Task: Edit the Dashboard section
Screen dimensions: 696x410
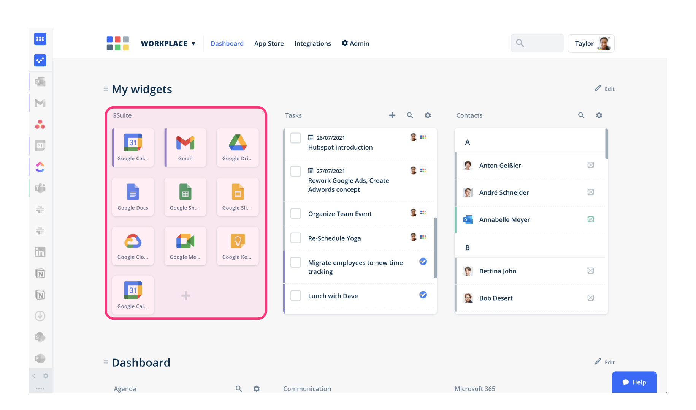Action: [x=605, y=362]
